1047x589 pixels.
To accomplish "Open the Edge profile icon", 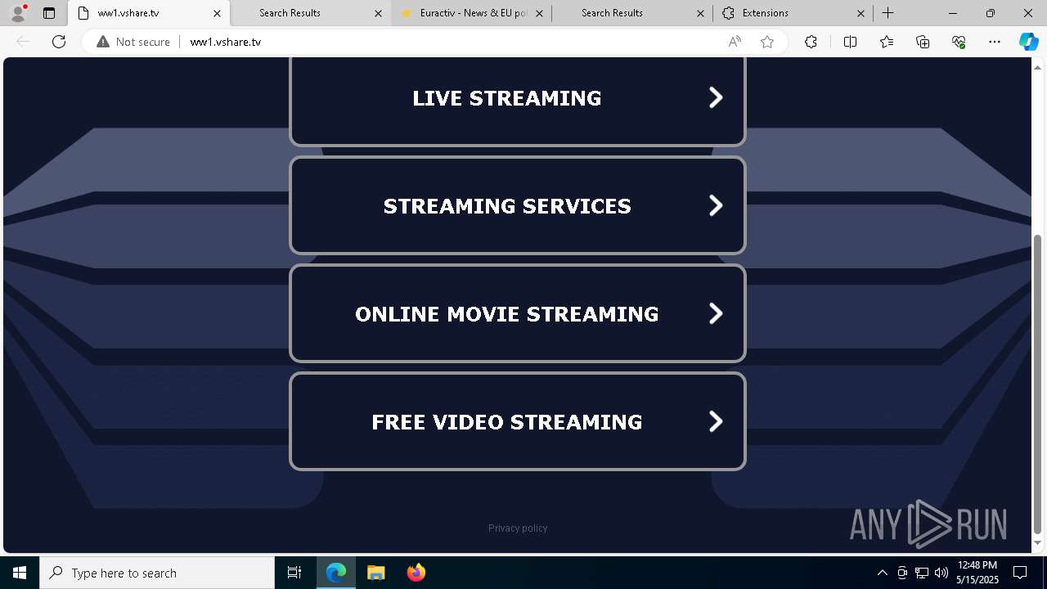I will [x=18, y=13].
